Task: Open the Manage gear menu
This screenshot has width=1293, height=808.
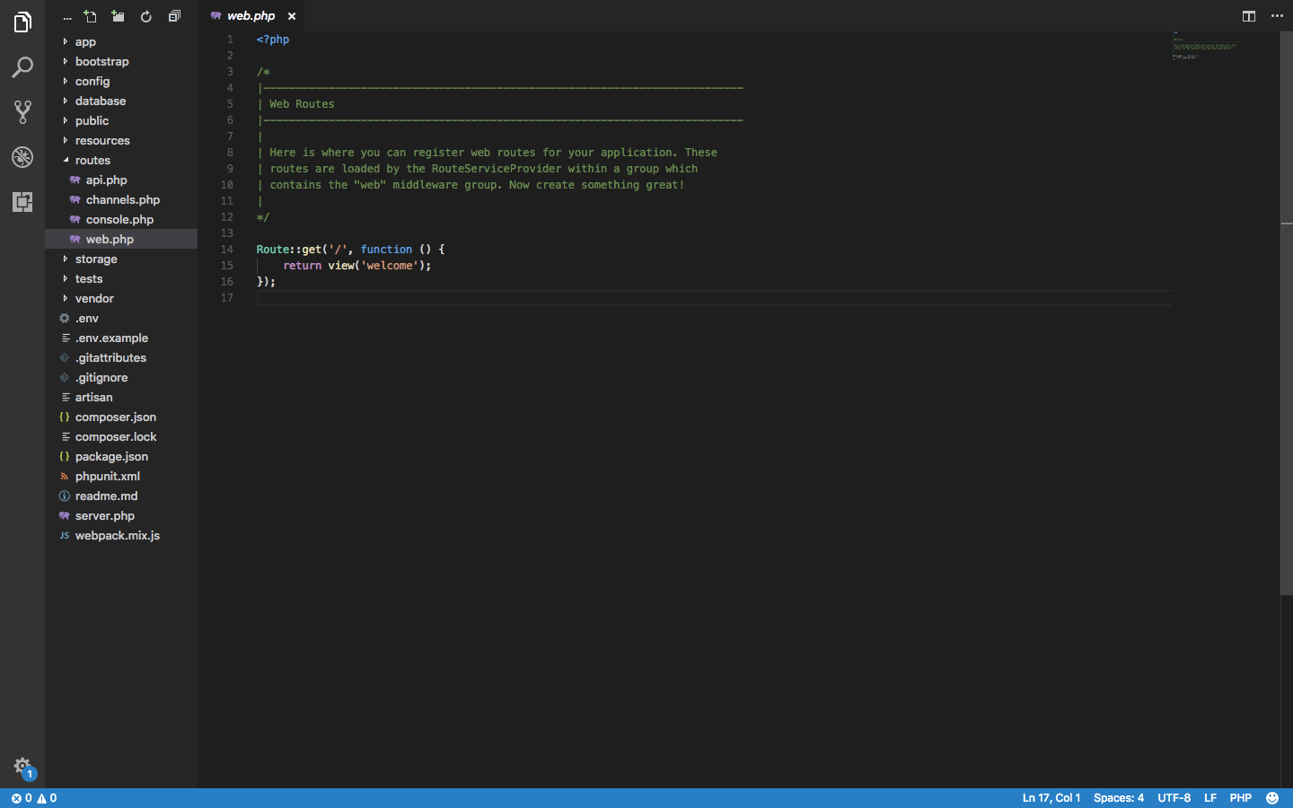Action: [22, 766]
